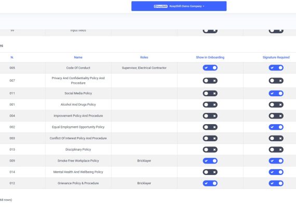Select Privacy And Confidentiality Policy And Procedure name
296x207 pixels.
pos(78,81)
